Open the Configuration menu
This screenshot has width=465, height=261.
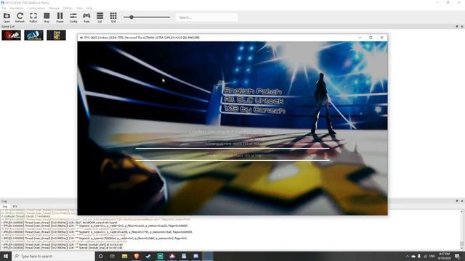pyautogui.click(x=36, y=8)
